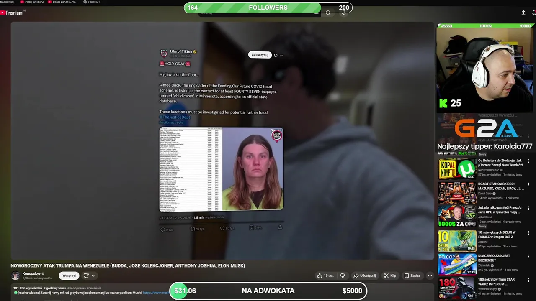Open the mushi link in description
This screenshot has width=536, height=301.
tap(156, 293)
